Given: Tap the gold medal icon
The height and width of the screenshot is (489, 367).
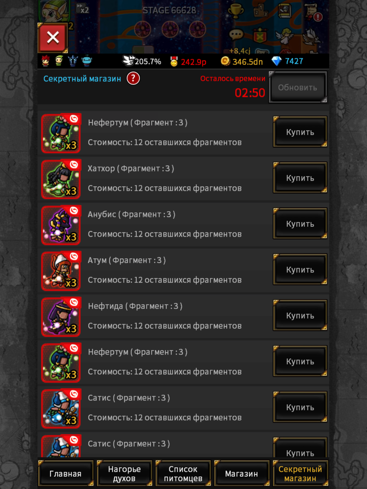Looking at the screenshot, I should click(x=174, y=61).
